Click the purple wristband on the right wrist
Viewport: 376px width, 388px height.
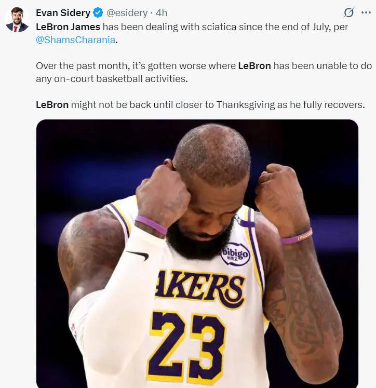[x=296, y=236]
